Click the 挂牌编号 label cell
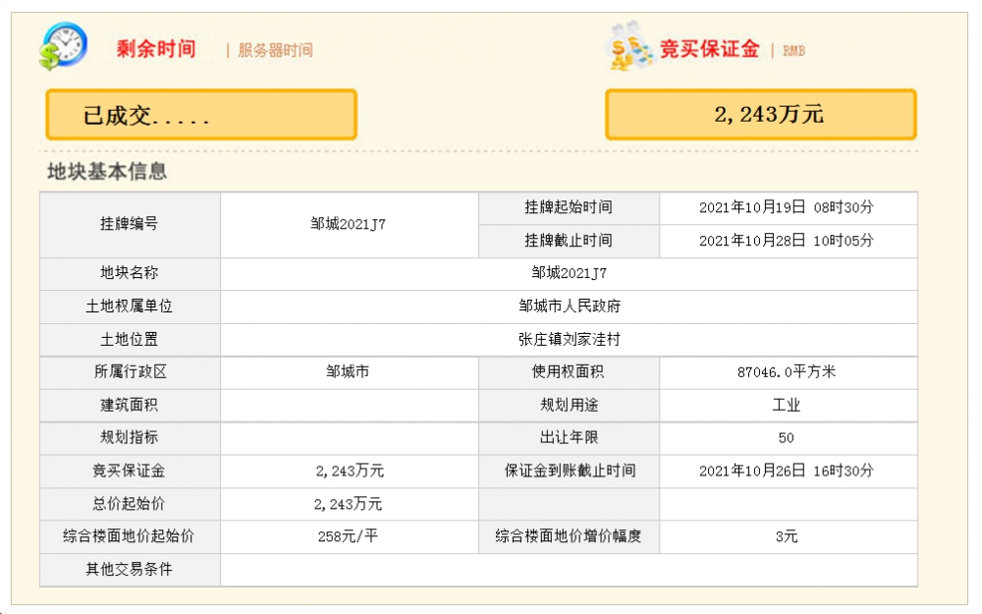 [x=130, y=224]
